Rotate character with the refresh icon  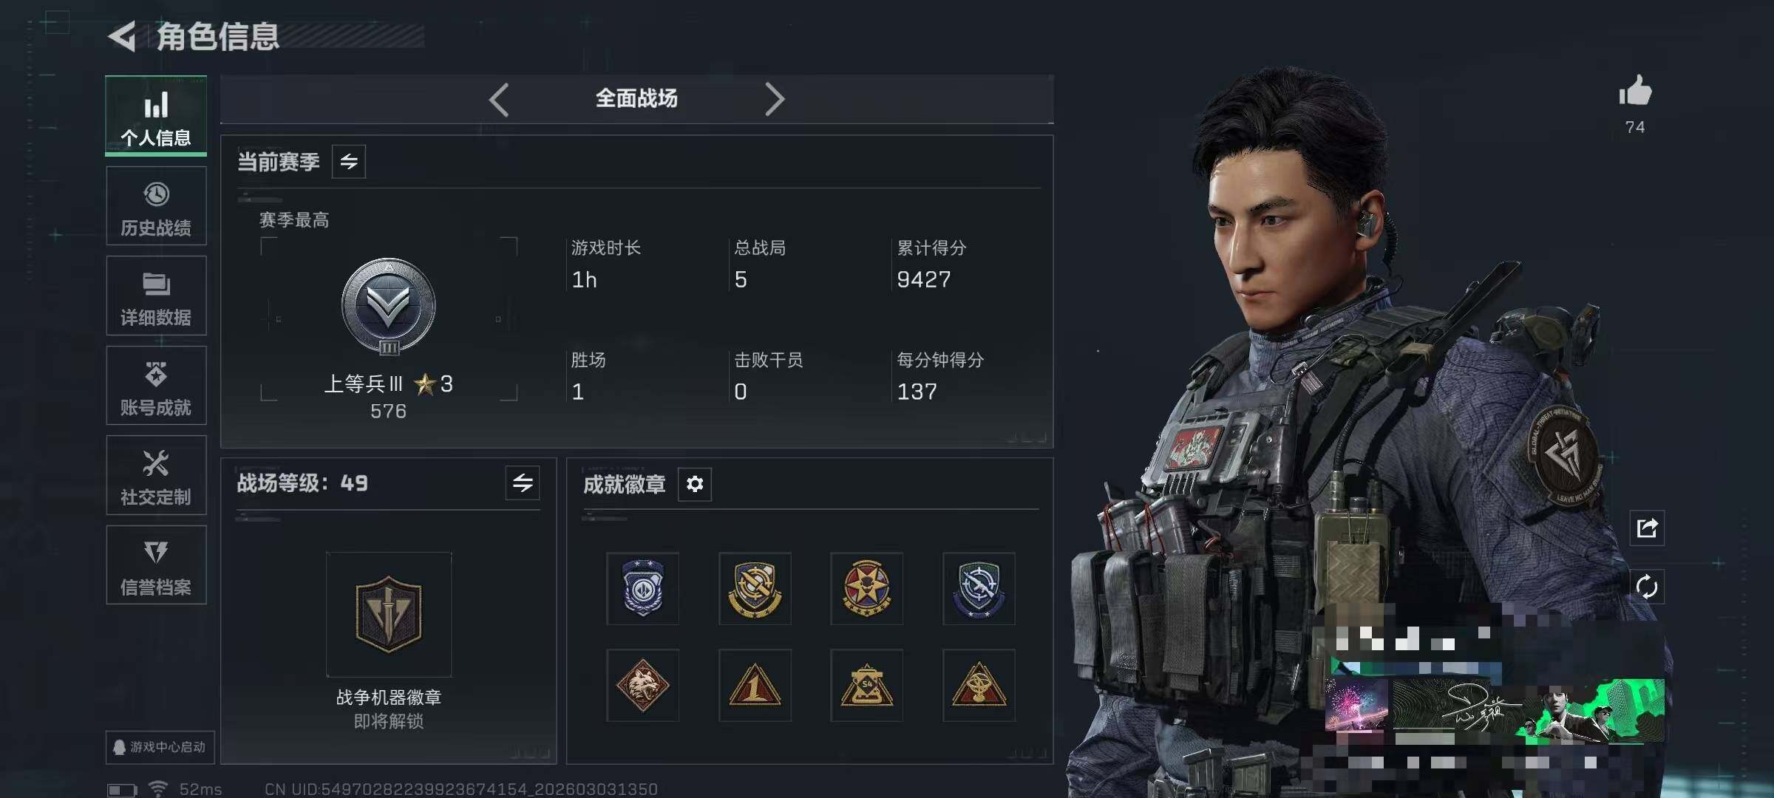1647,587
